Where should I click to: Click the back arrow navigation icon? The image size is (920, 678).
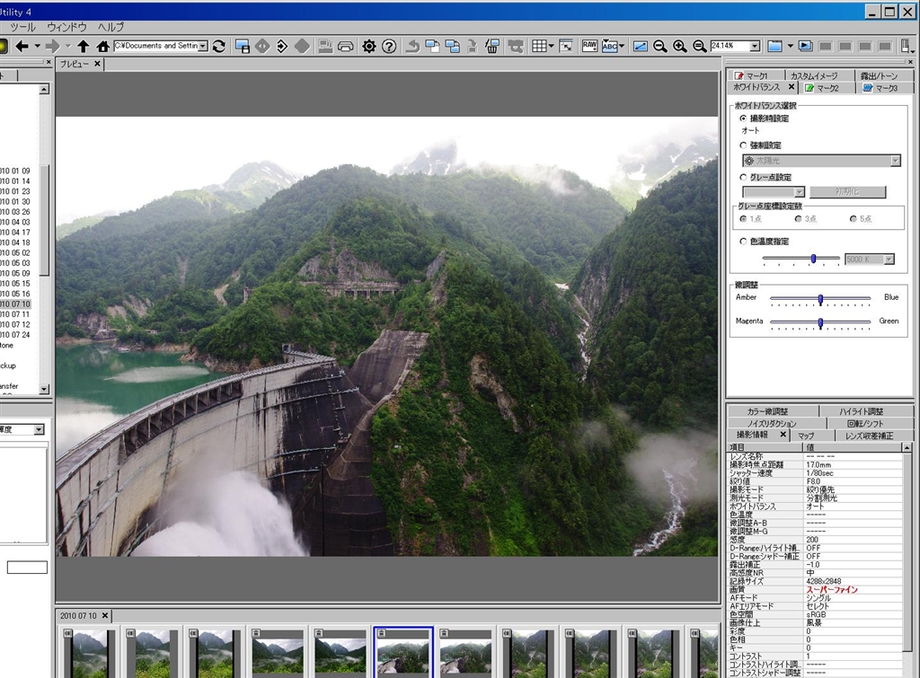click(x=22, y=46)
